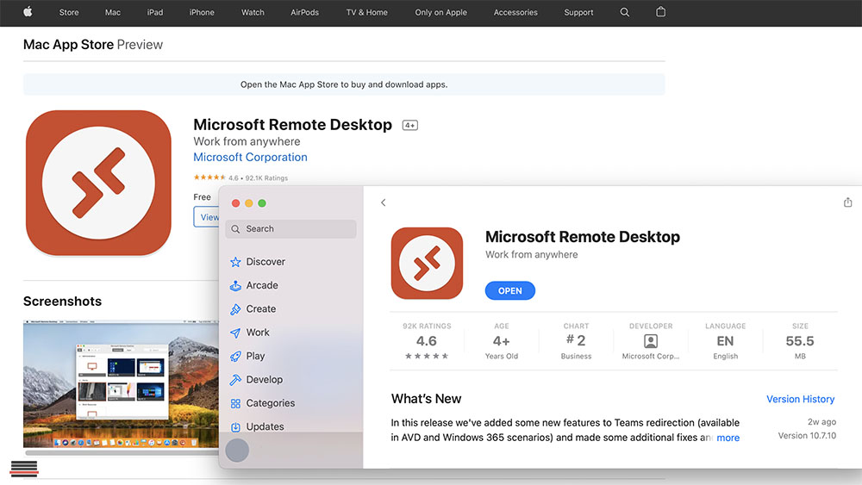Click the Version History link
The image size is (862, 485).
801,400
